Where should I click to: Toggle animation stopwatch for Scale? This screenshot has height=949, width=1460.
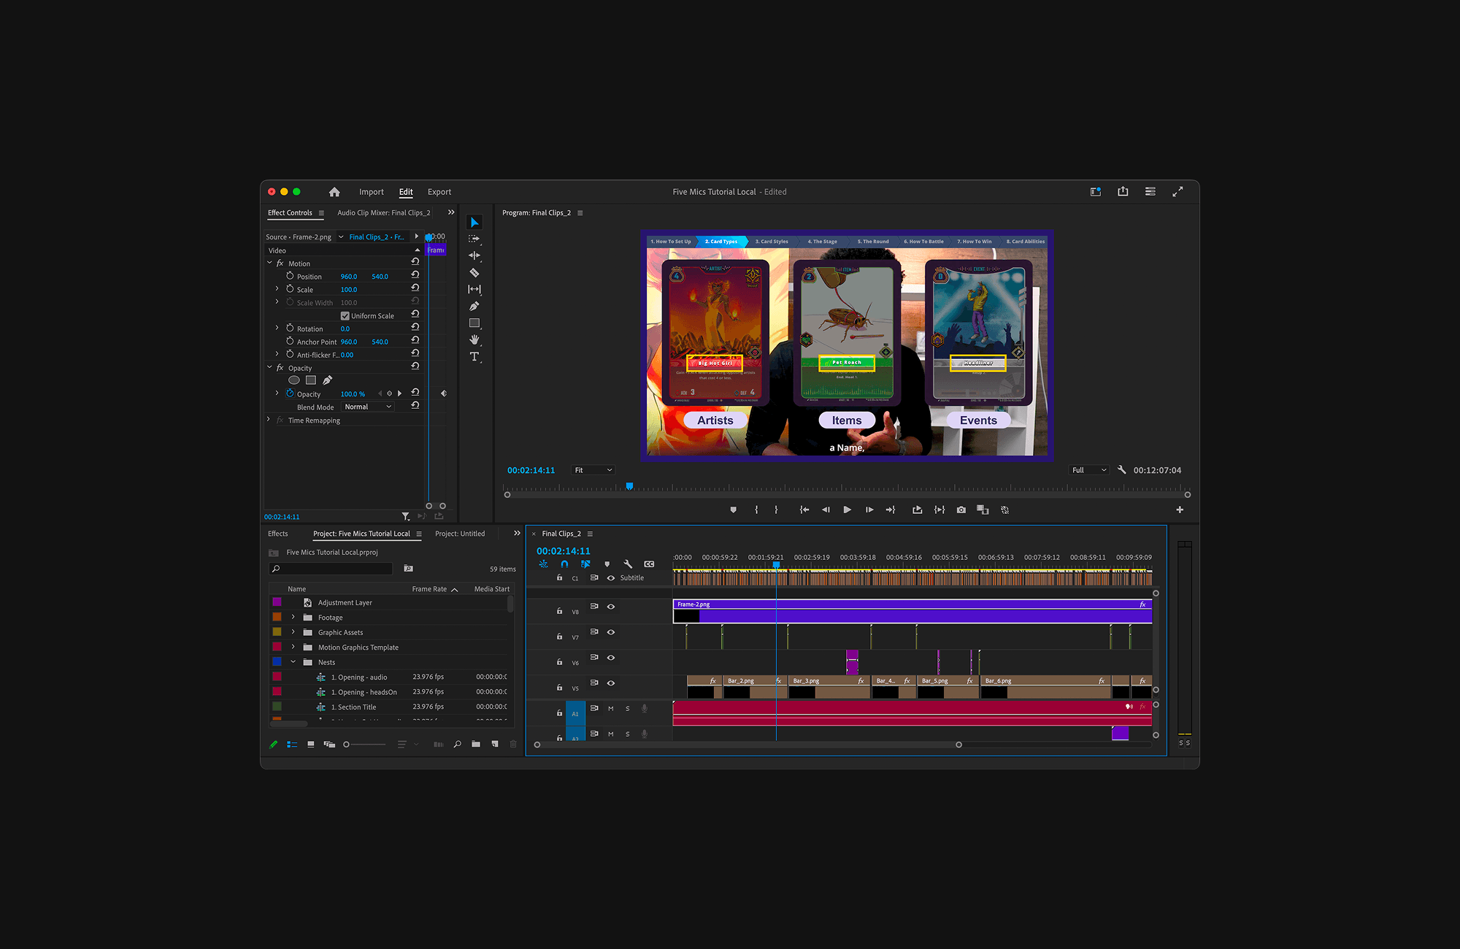click(x=290, y=289)
